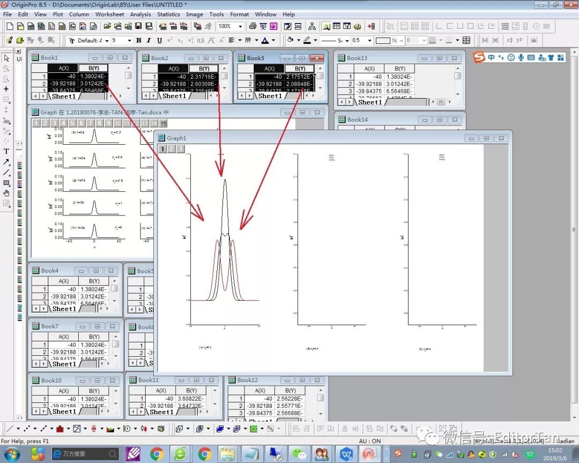Select the hand Pan tool
The image size is (579, 463).
click(x=6, y=193)
